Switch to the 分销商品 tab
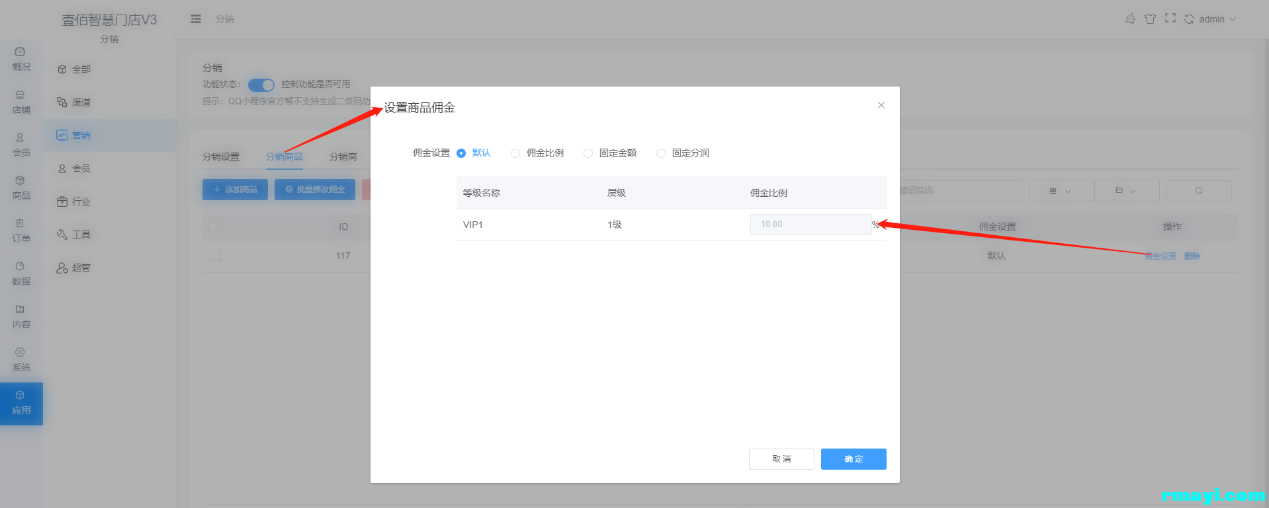The height and width of the screenshot is (508, 1269). pyautogui.click(x=284, y=157)
